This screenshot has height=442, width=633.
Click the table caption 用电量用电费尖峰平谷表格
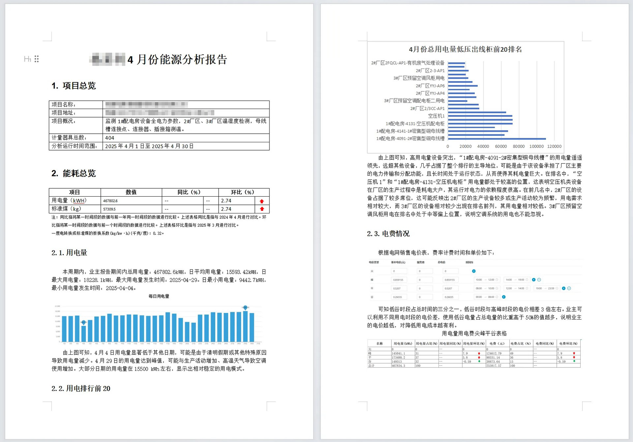tap(474, 333)
